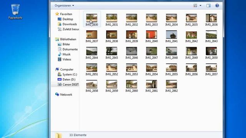Open the Organisieren dropdown menu
Screen dimensions: 246x138
click(64, 5)
